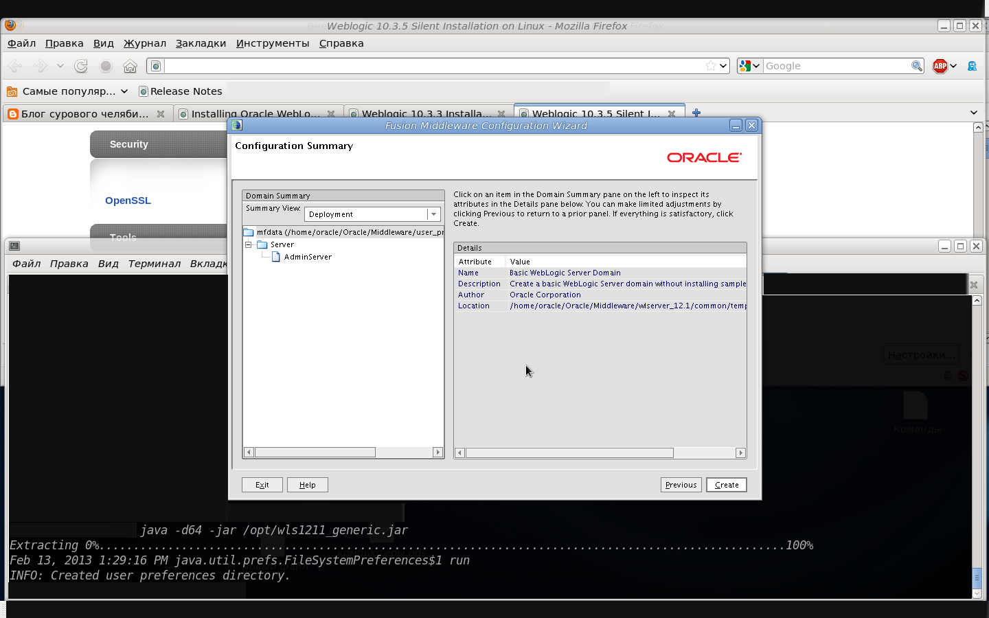Click the search magnifier icon in Google box
The width and height of the screenshot is (989, 618).
(x=916, y=66)
